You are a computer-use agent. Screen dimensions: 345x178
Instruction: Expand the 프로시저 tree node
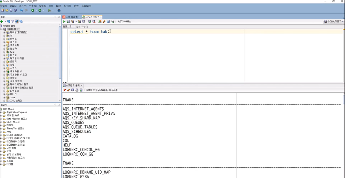point(4,46)
